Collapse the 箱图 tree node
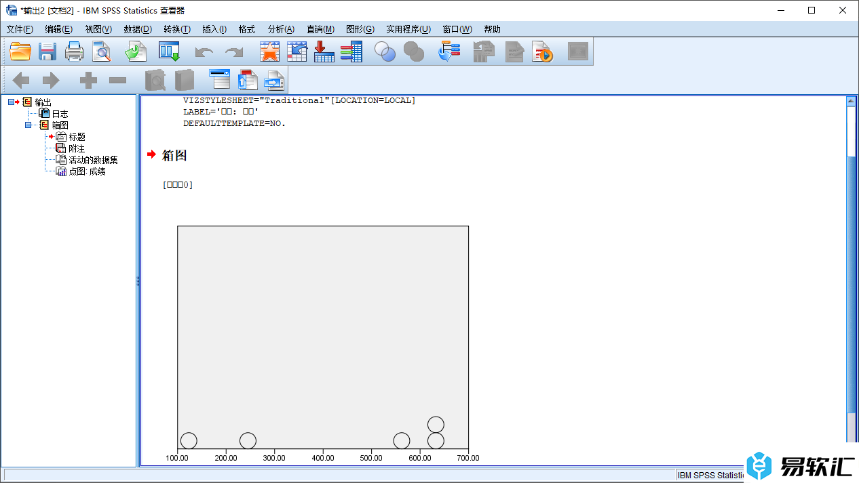This screenshot has height=483, width=859. (28, 125)
